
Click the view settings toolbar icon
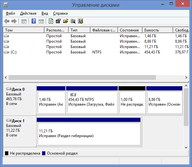[x=81, y=21]
